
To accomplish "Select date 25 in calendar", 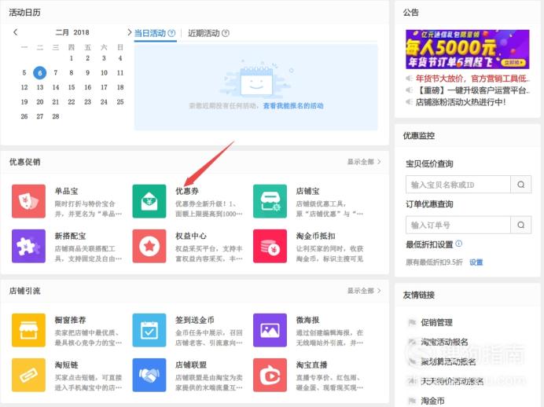I will [x=120, y=102].
